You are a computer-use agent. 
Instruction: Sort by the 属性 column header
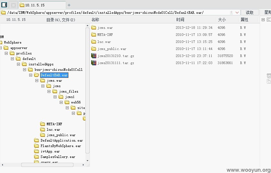tap(244, 20)
